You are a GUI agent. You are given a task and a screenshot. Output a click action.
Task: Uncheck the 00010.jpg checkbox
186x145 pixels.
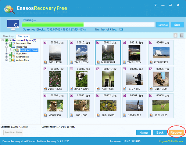pyautogui.click(x=151, y=43)
